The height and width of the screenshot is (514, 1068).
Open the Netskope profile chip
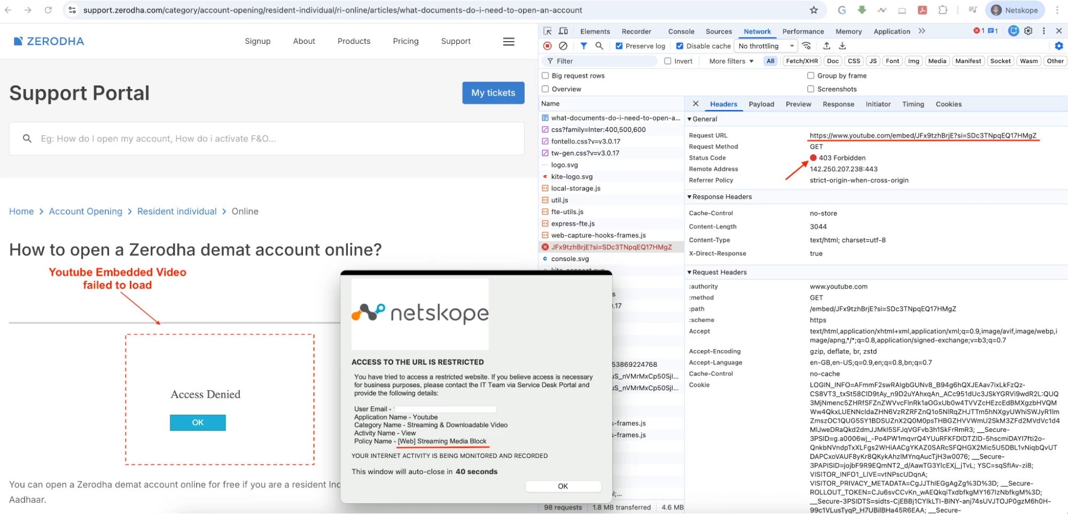tap(1015, 10)
